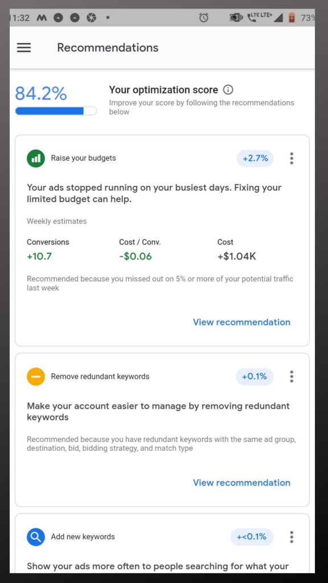
Task: Open the Raise your budgets overflow menu
Action: [292, 158]
